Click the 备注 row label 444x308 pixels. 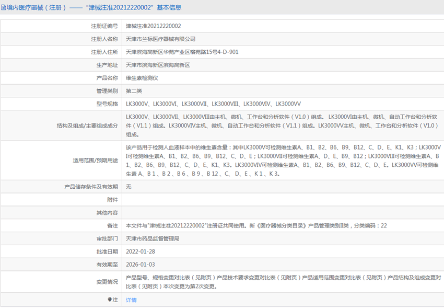(x=112, y=226)
